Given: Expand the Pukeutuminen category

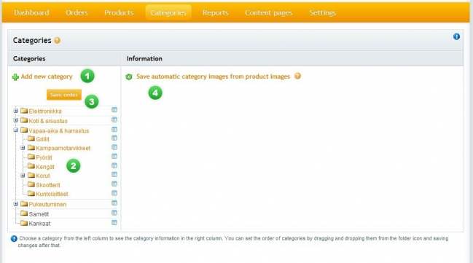Looking at the screenshot, I should point(16,204).
